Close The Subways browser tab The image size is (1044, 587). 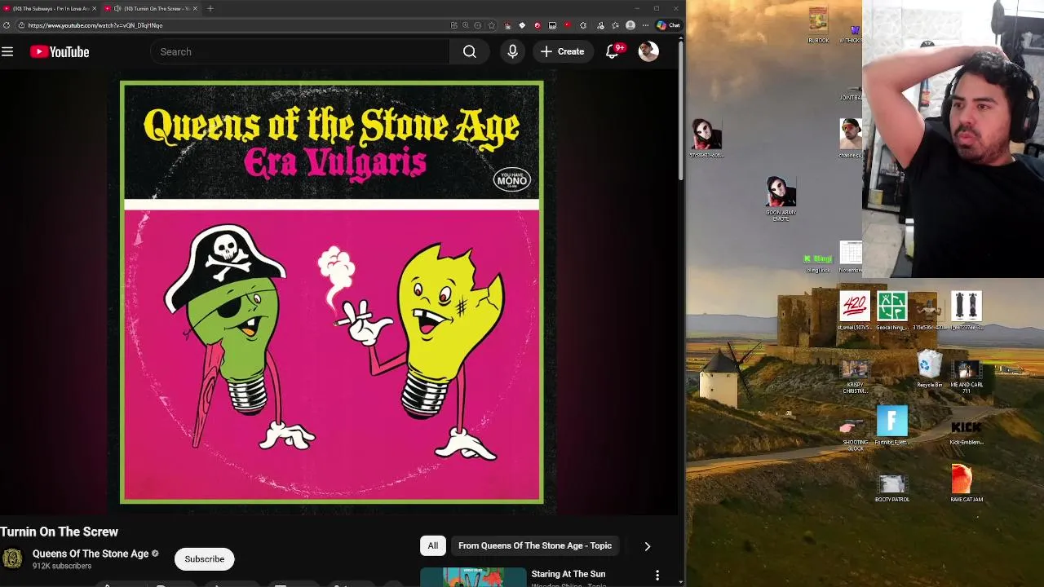pyautogui.click(x=94, y=8)
